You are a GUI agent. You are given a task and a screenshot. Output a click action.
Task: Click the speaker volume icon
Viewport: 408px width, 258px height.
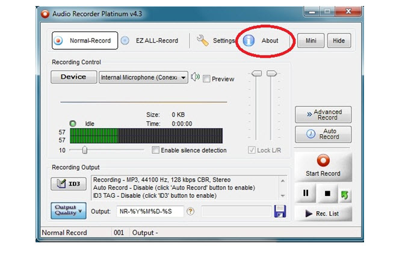(195, 77)
